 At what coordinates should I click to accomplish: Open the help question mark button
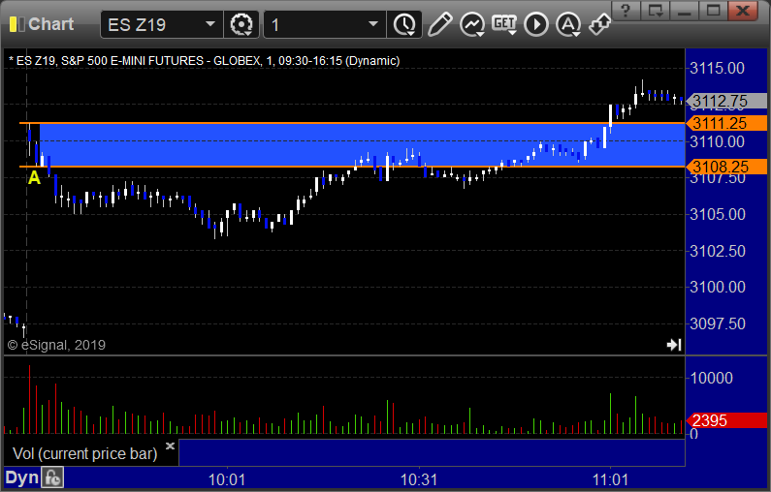coord(626,11)
